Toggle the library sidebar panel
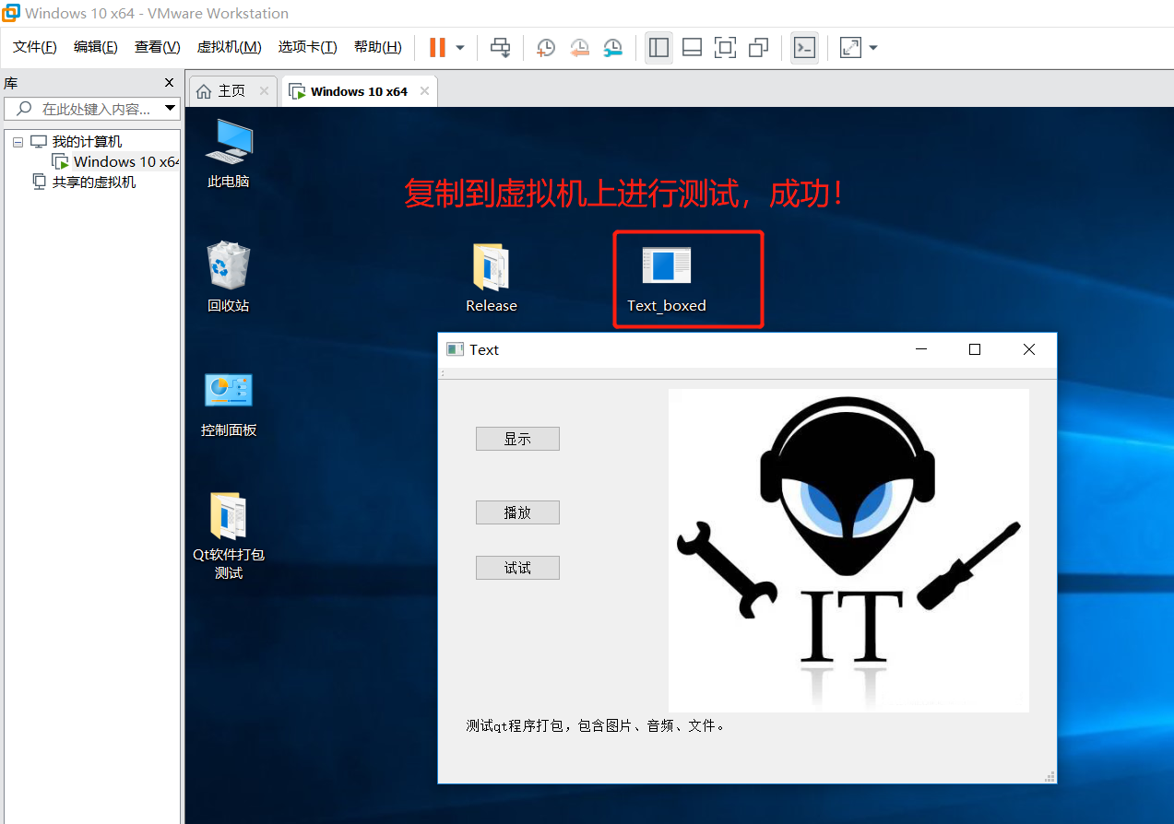The image size is (1174, 824). pos(658,47)
